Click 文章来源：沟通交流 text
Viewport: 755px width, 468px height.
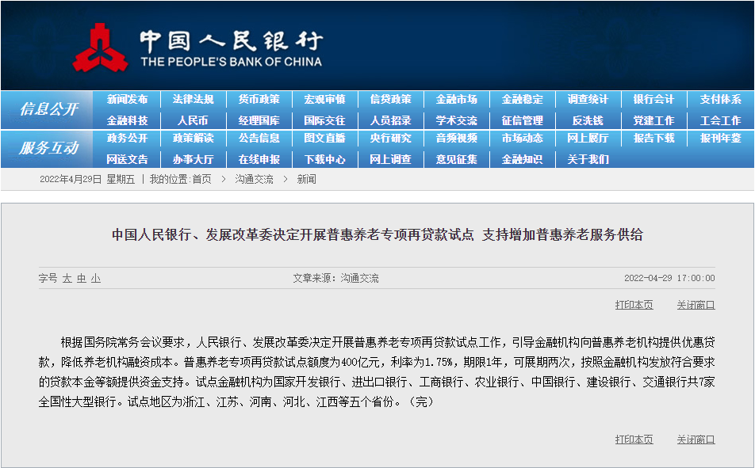(336, 279)
